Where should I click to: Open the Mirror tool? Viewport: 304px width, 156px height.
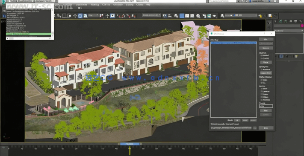(165, 16)
